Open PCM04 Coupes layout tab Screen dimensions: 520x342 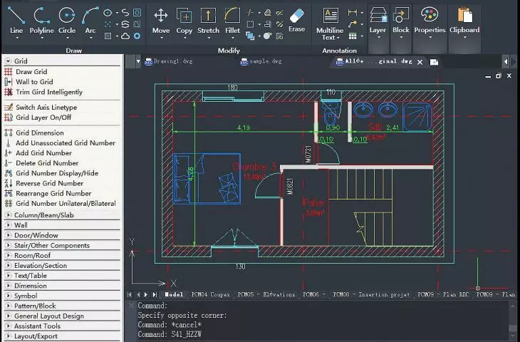pyautogui.click(x=211, y=294)
